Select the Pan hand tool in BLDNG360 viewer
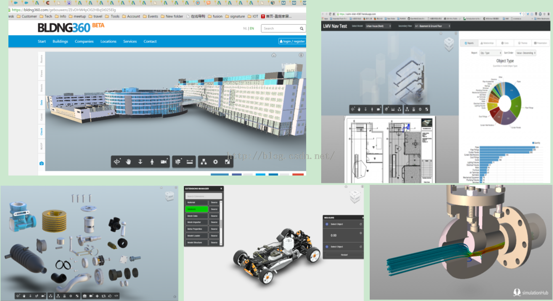The width and height of the screenshot is (553, 301). (129, 162)
